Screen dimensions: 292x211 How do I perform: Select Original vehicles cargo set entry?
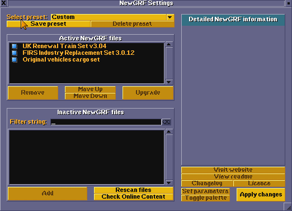(87, 59)
